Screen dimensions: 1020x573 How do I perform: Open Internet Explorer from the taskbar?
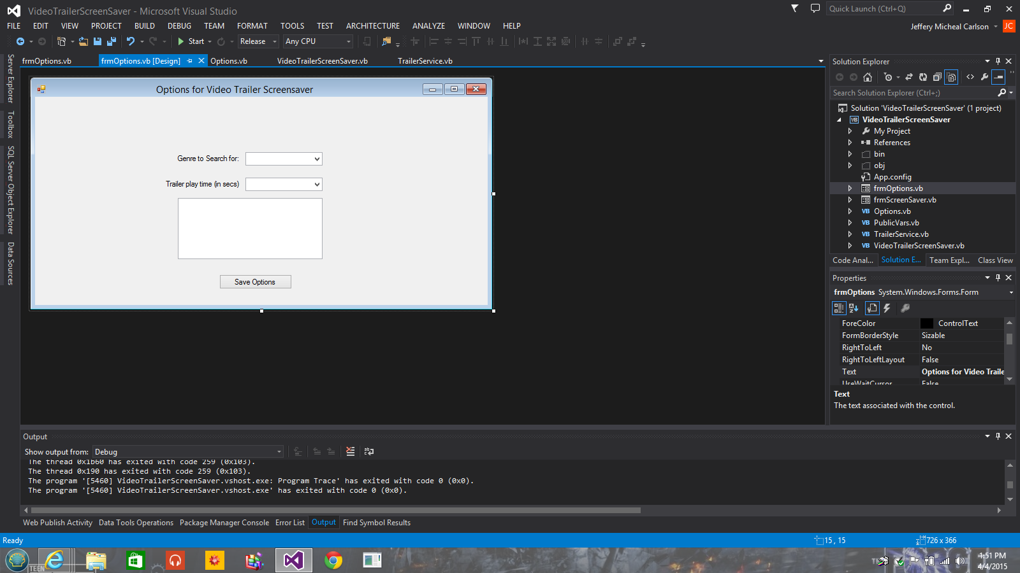click(55, 560)
